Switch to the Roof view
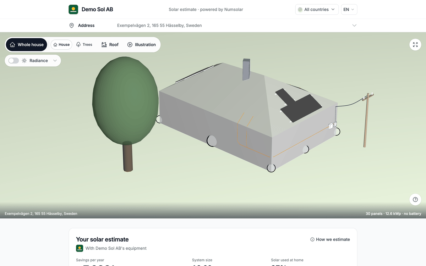Screen dimensions: 426x266 [110, 45]
